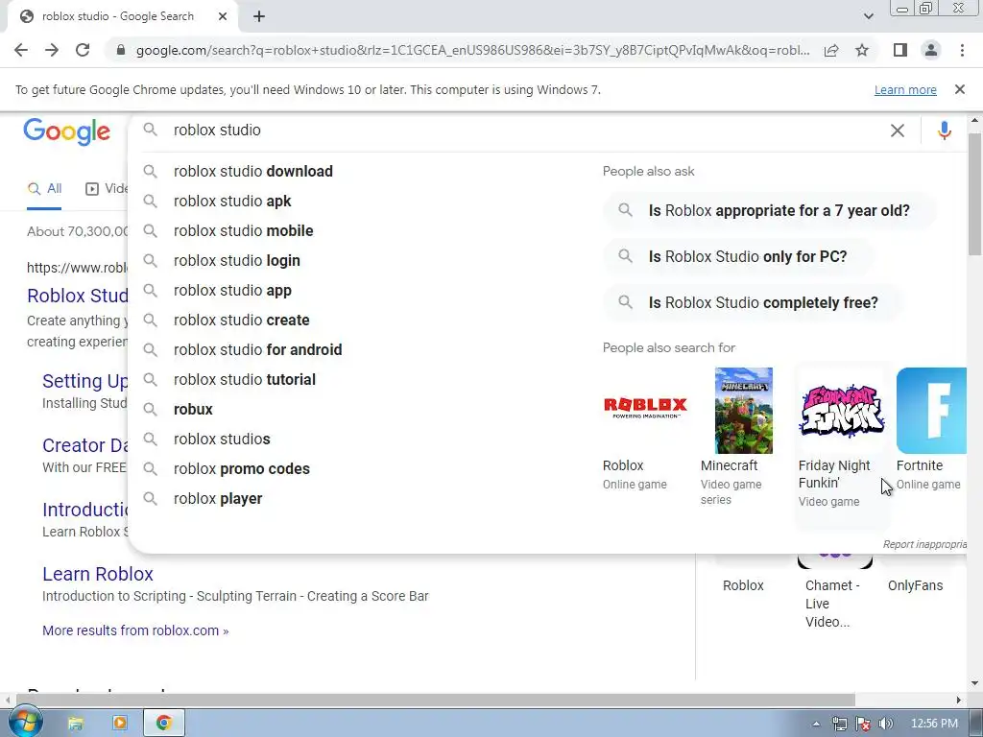Open the network tray icon
Viewport: 983px width, 737px height.
pyautogui.click(x=839, y=724)
